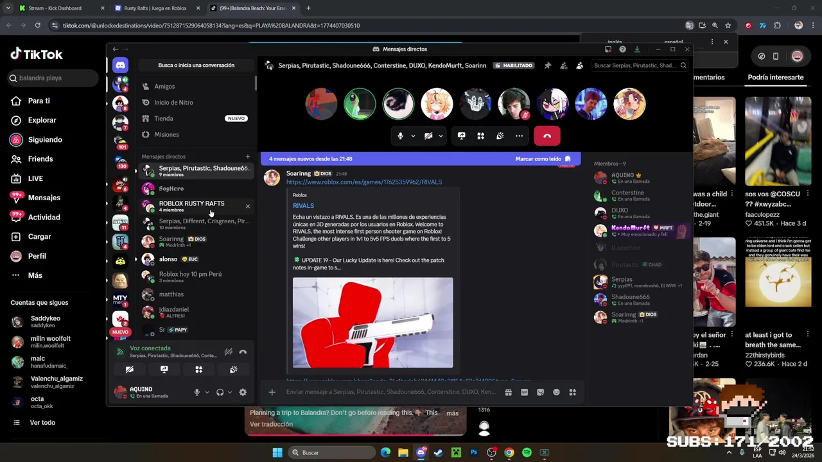Close the ROBLOX RUSTY RAFTS conversation
Screen dimensions: 822x462
[247, 206]
